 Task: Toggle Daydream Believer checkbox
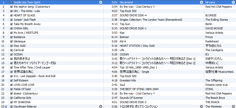12,106
